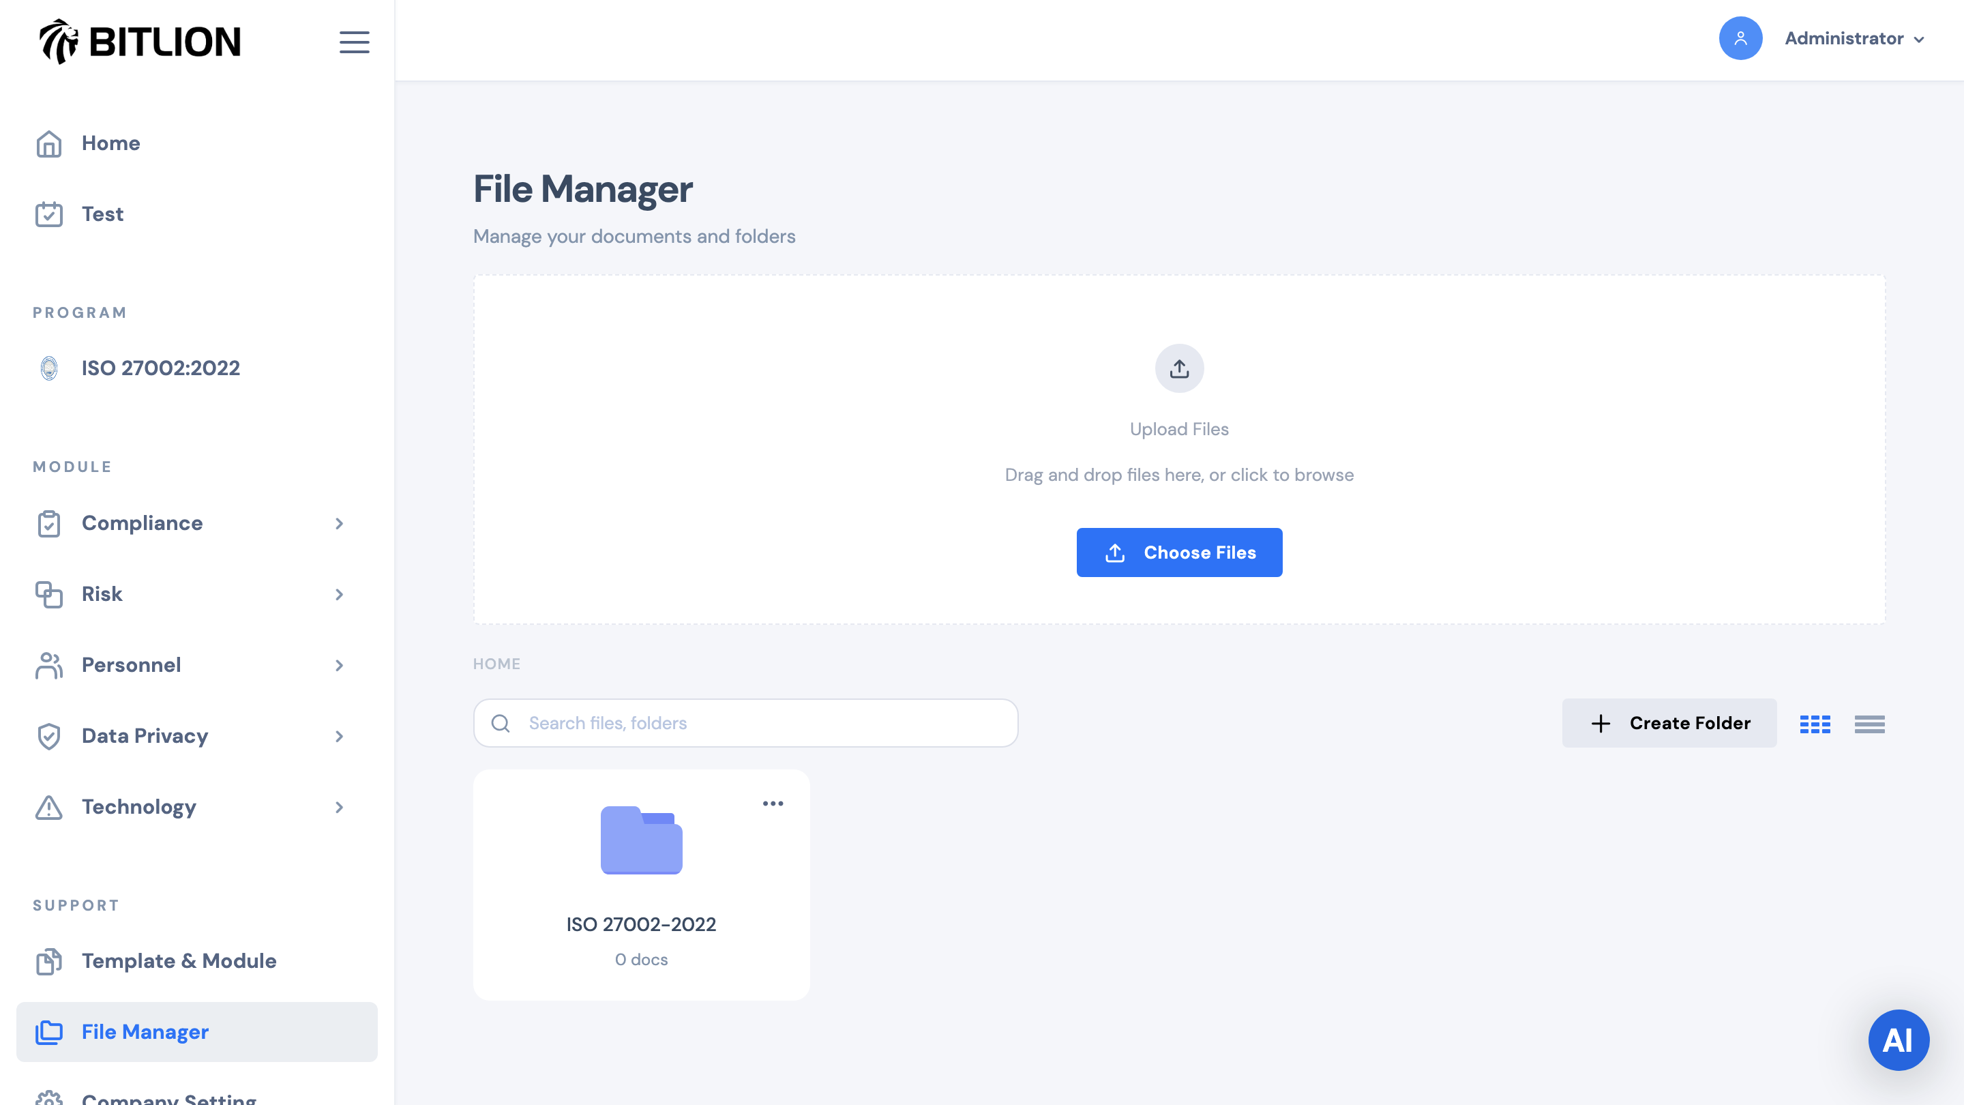Expand the Compliance submenu chevron
The width and height of the screenshot is (1964, 1105).
(x=340, y=523)
